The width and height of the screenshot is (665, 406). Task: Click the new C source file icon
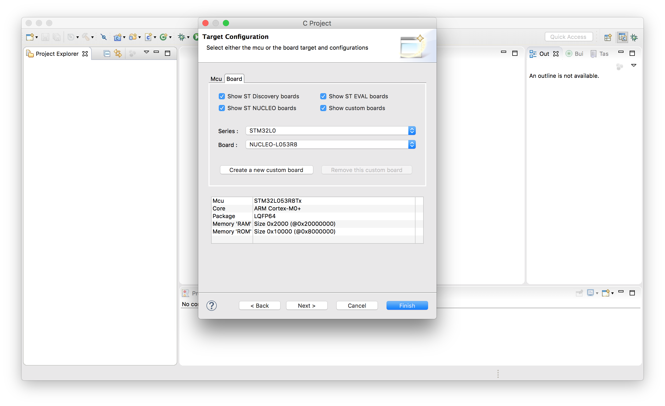(148, 37)
